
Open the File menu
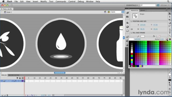tap(16, 1)
